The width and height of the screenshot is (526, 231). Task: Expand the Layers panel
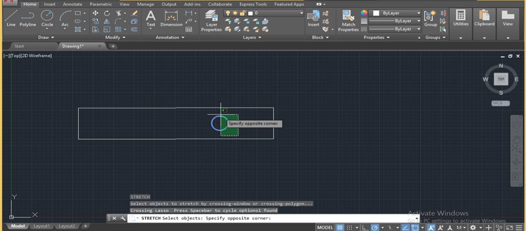(x=251, y=37)
